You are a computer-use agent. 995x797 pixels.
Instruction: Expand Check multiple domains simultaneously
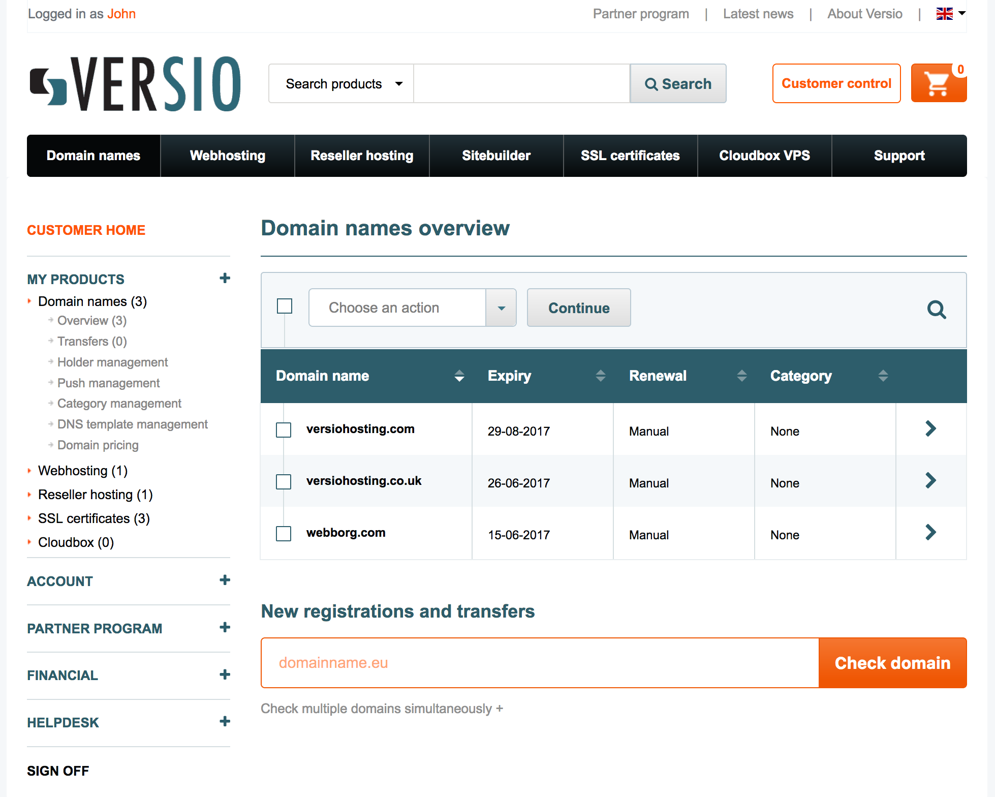click(382, 709)
